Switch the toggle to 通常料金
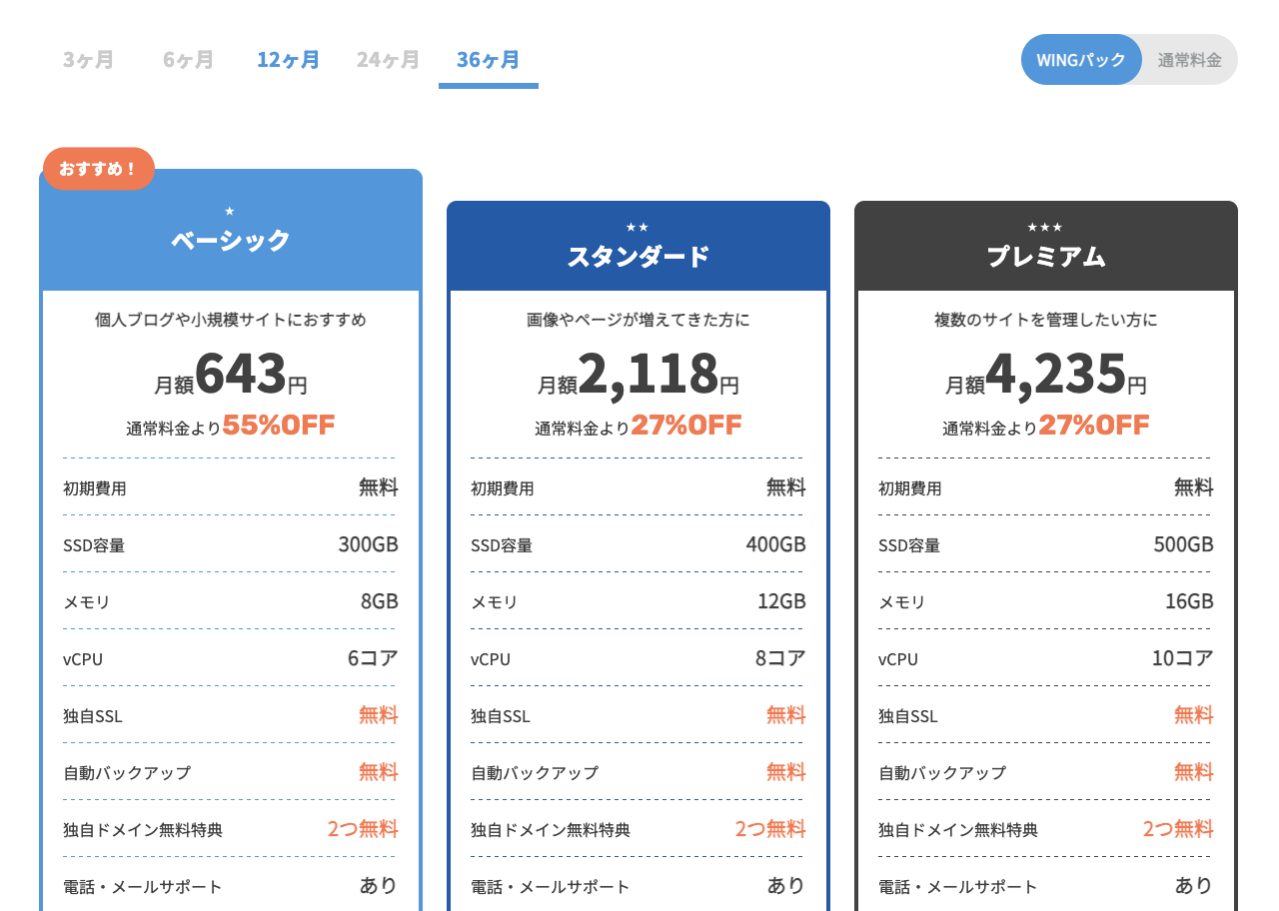Viewport: 1279px width, 911px height. coord(1189,60)
